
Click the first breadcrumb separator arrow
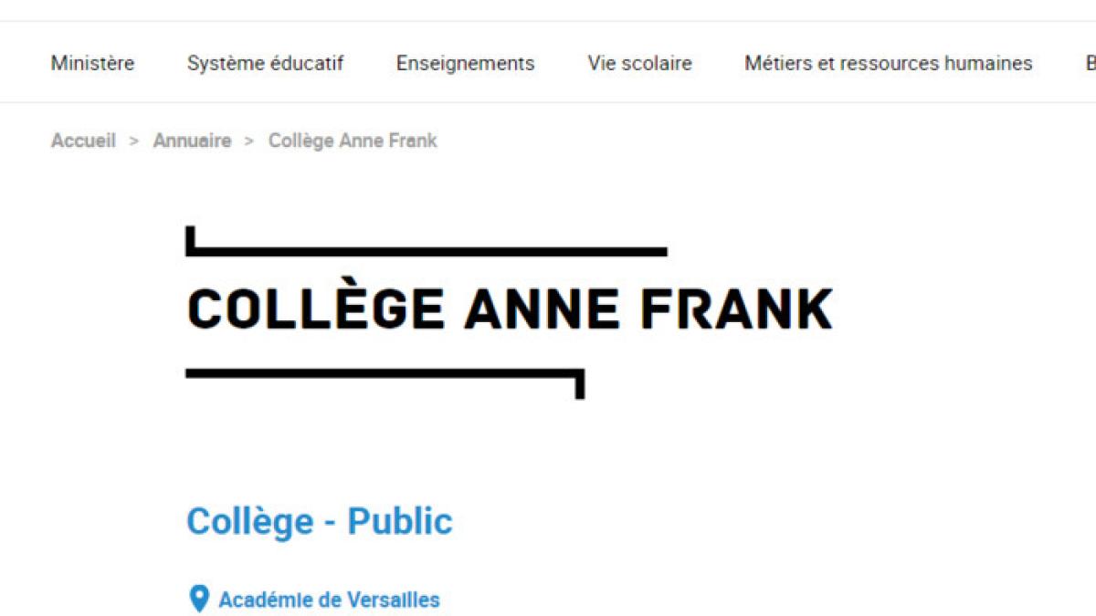pyautogui.click(x=134, y=141)
